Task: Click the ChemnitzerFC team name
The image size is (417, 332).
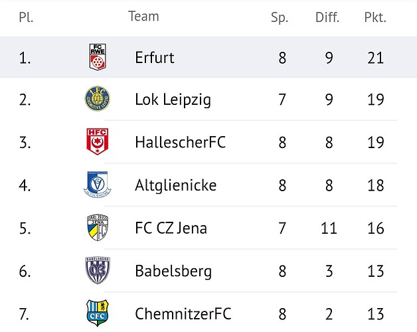Action: [184, 313]
